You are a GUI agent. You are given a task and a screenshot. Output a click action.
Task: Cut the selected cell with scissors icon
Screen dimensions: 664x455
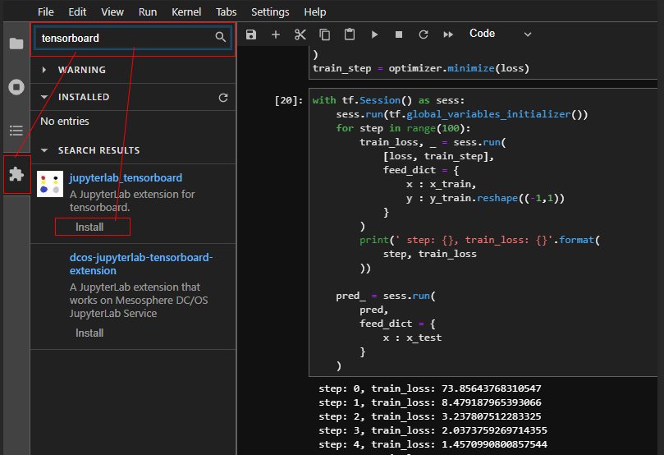pos(300,34)
